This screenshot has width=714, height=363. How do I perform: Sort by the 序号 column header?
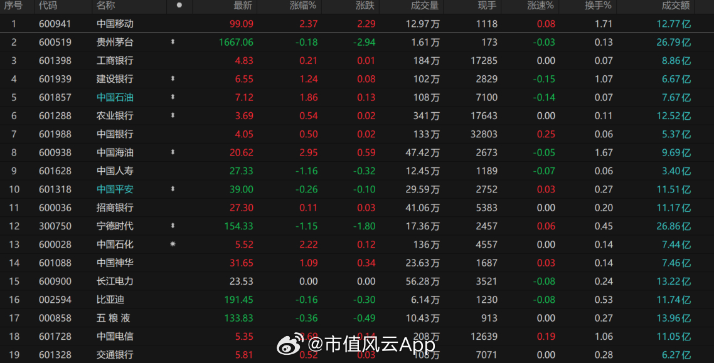(13, 6)
